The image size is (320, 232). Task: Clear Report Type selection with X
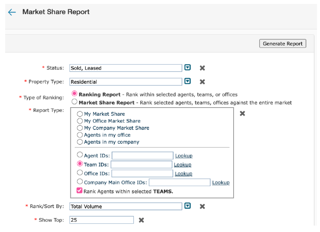tap(242, 113)
